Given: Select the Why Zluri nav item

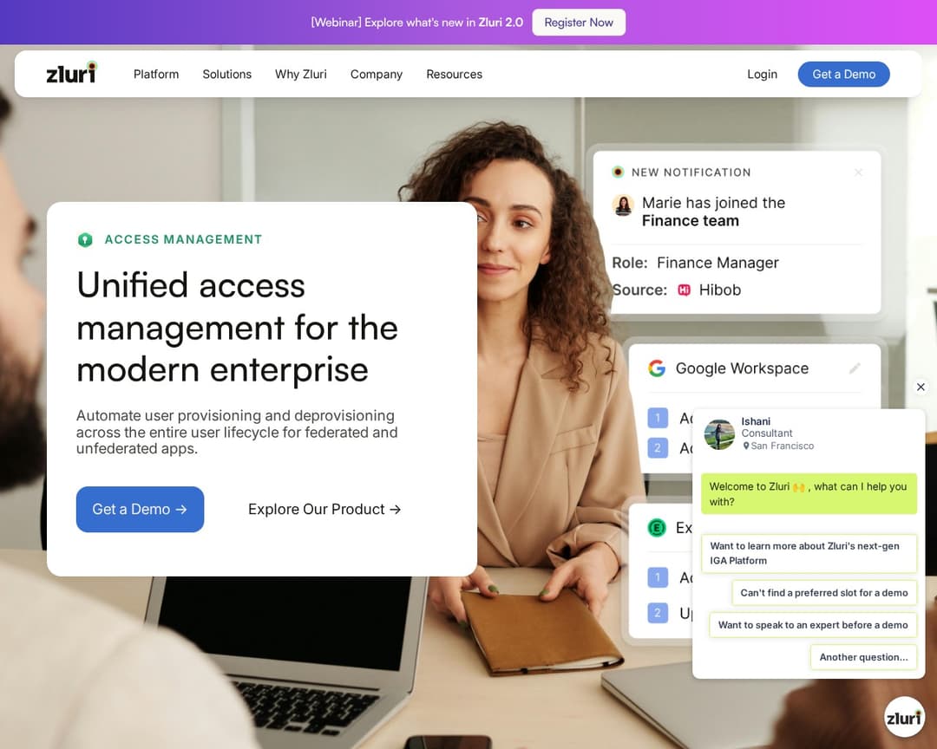Looking at the screenshot, I should (300, 74).
